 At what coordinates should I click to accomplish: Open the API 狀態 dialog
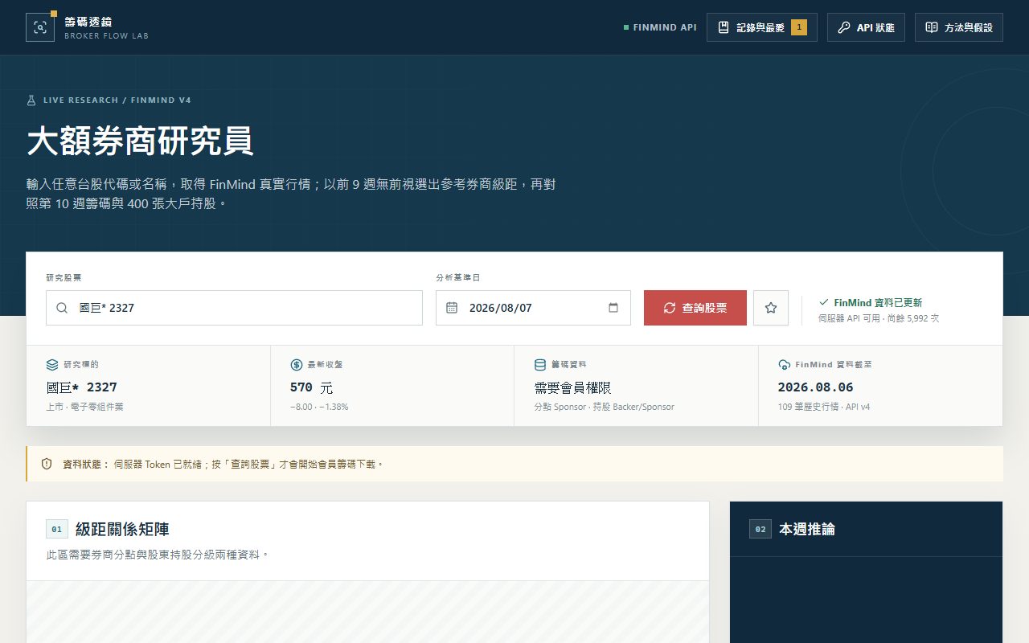[x=866, y=27]
